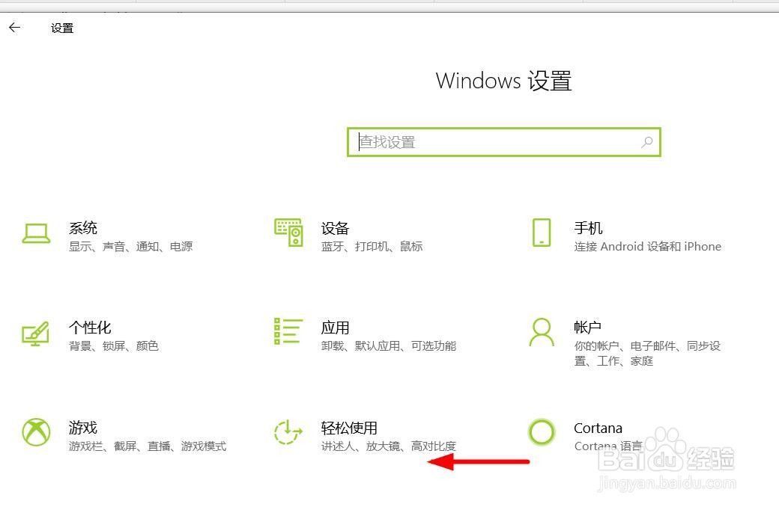Click the 设置 window title

62,28
